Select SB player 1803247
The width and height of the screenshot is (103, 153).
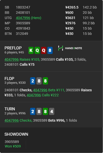click(x=23, y=7)
